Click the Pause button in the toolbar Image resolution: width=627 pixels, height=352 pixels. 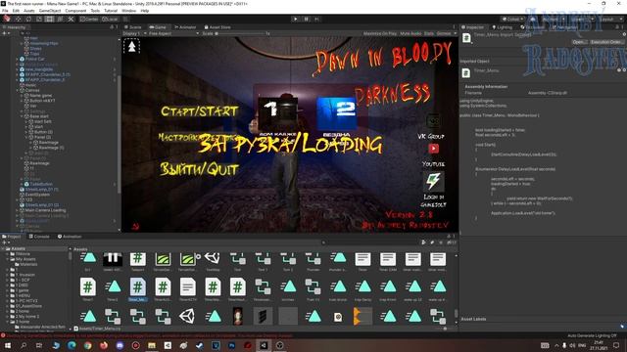coord(307,19)
